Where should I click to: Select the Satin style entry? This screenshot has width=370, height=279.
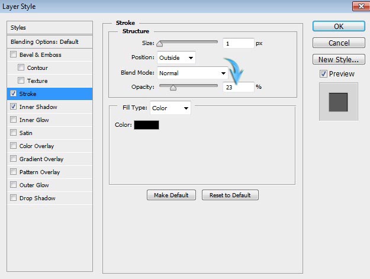(x=50, y=133)
